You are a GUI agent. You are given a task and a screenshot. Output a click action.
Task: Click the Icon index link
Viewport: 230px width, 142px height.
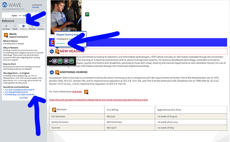[23, 98]
